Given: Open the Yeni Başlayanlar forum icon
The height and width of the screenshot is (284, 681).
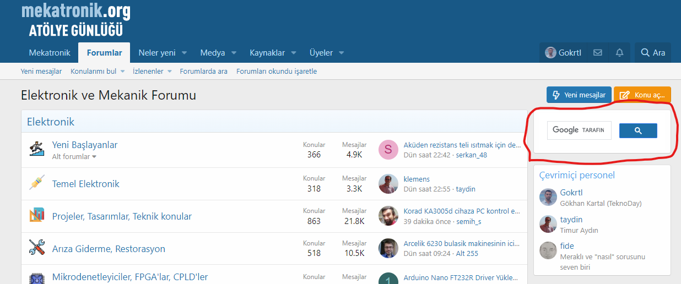Looking at the screenshot, I should click(36, 150).
